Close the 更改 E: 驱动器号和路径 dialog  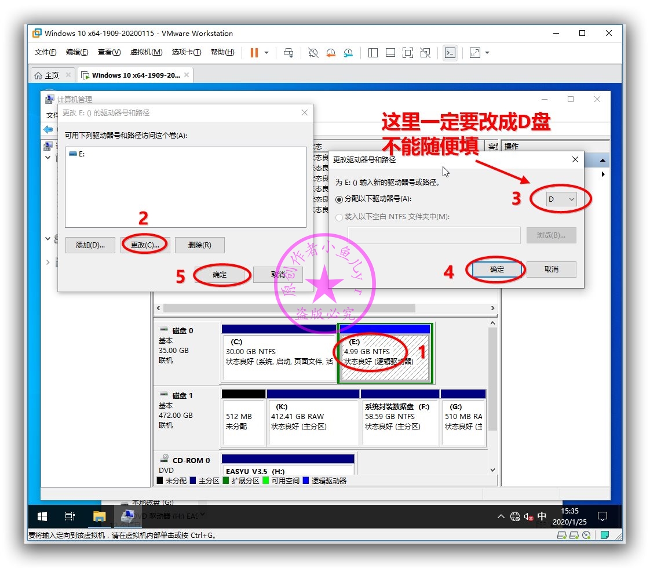click(x=305, y=113)
